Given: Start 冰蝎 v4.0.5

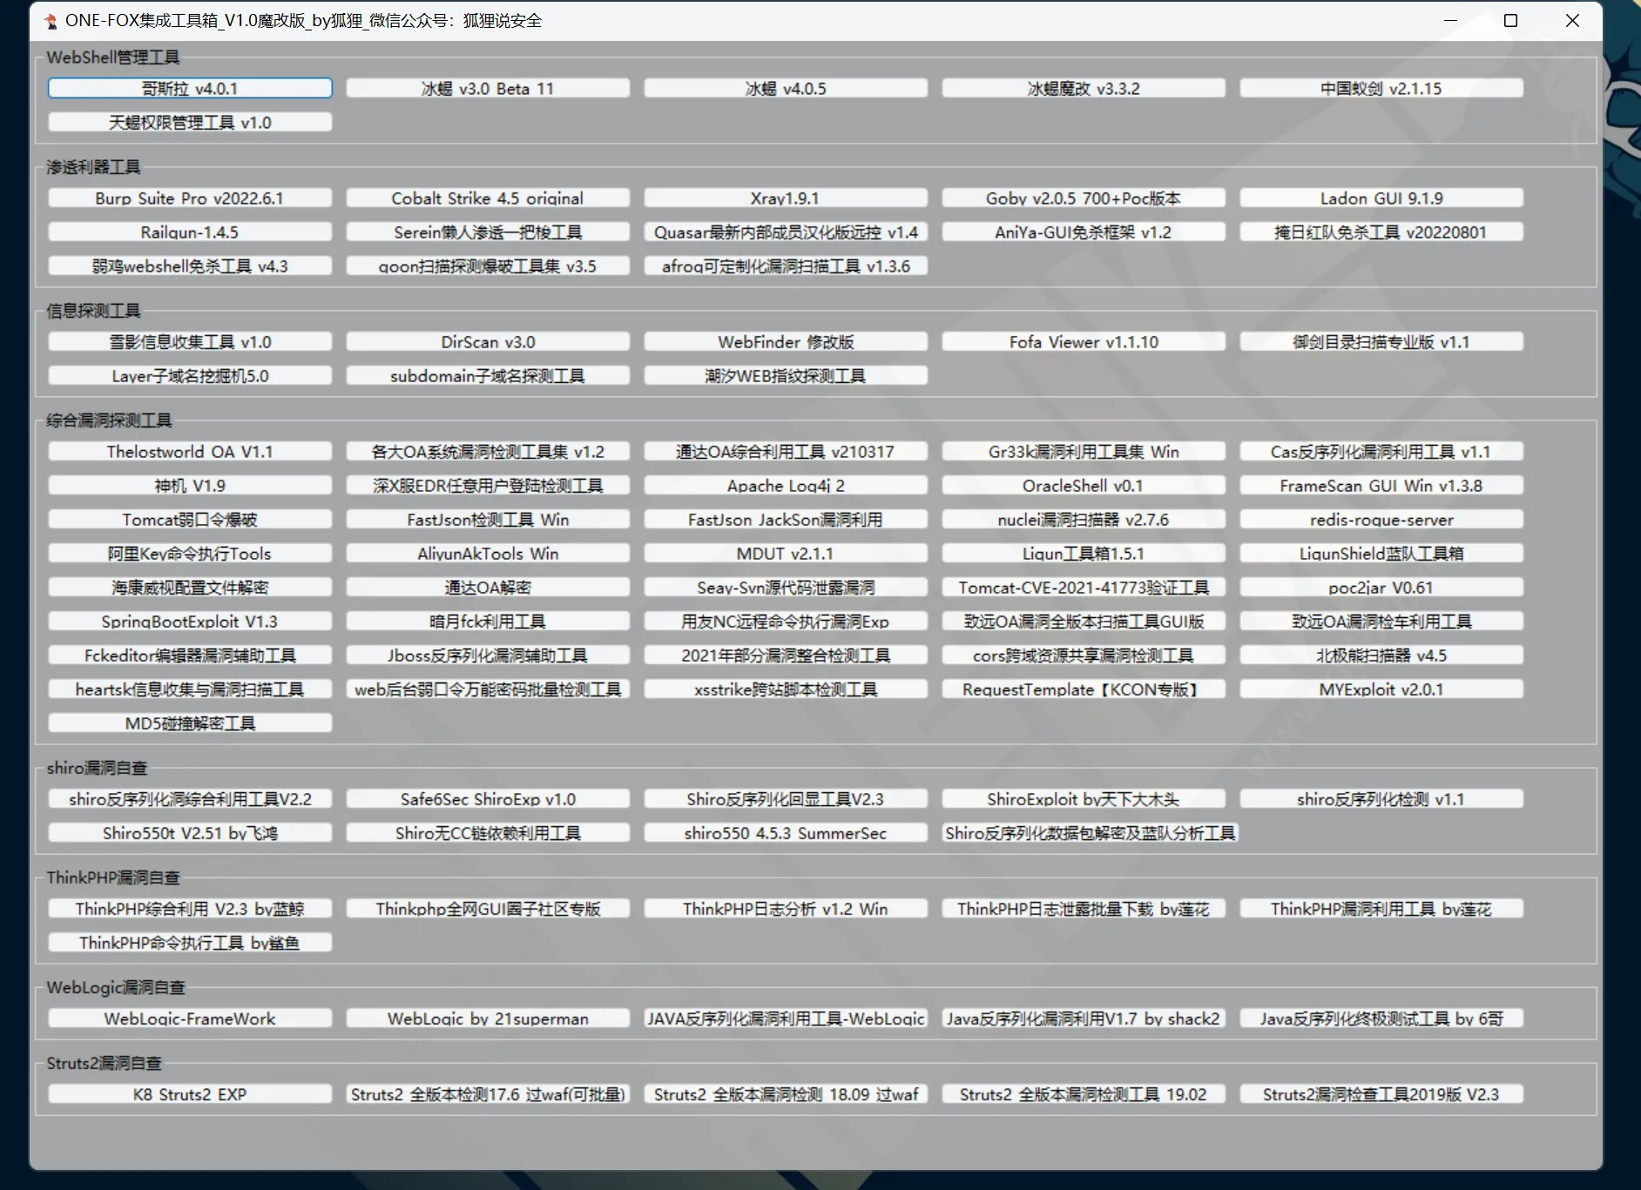Looking at the screenshot, I should pyautogui.click(x=786, y=89).
